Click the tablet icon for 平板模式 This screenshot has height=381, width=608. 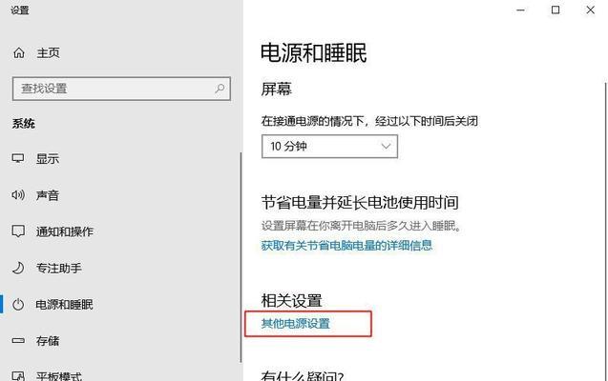18,376
